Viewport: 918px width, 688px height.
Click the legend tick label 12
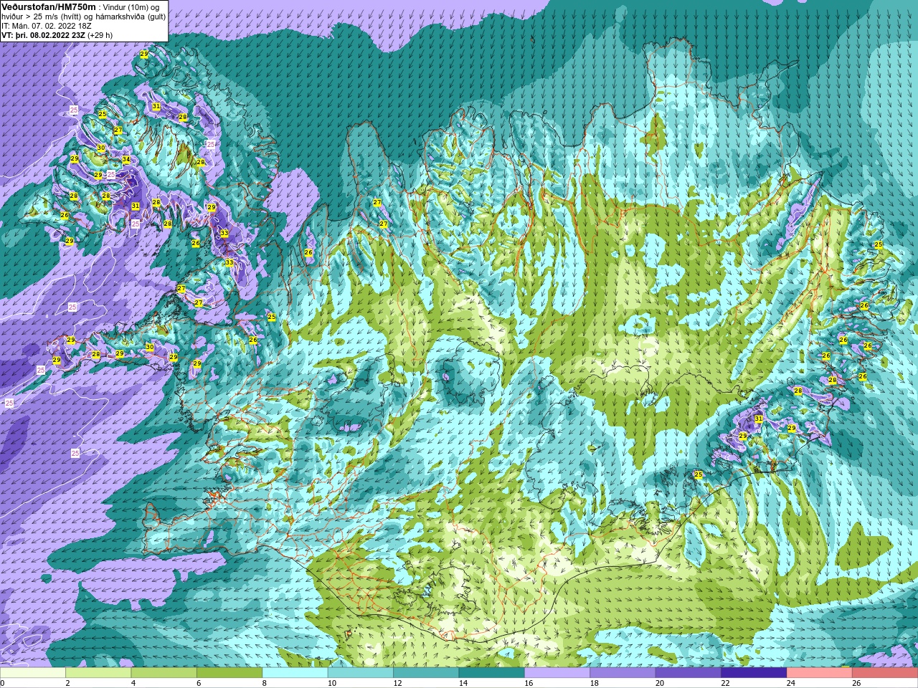coord(397,683)
